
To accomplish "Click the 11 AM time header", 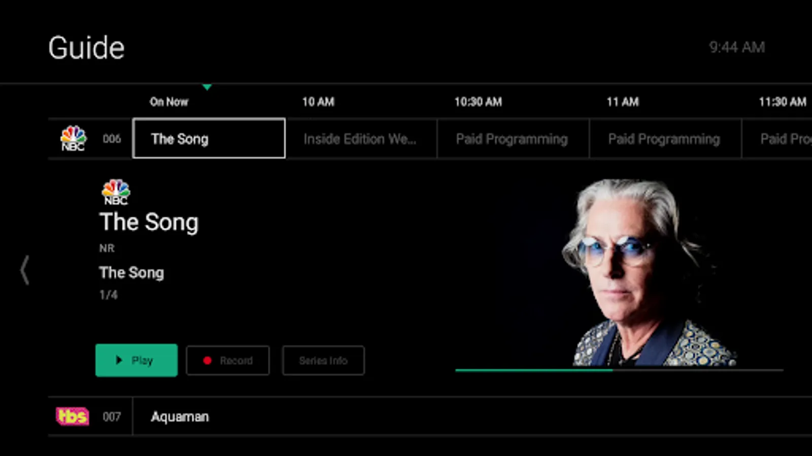I will tap(623, 102).
